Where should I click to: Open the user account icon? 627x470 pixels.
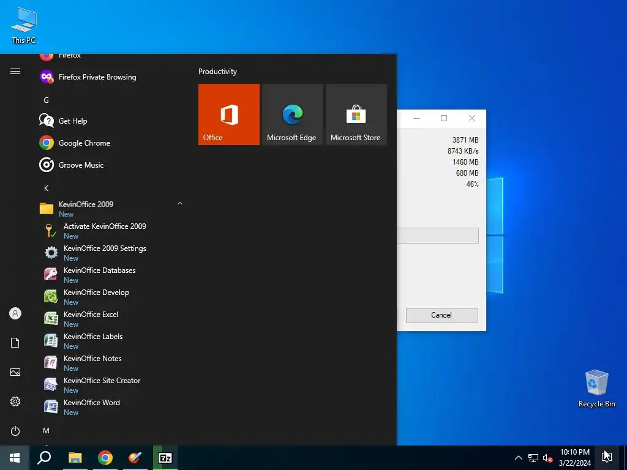coord(15,313)
